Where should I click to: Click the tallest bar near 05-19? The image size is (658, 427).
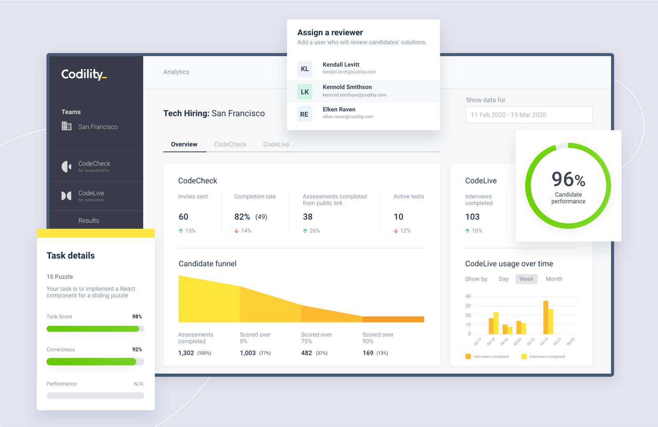546,317
